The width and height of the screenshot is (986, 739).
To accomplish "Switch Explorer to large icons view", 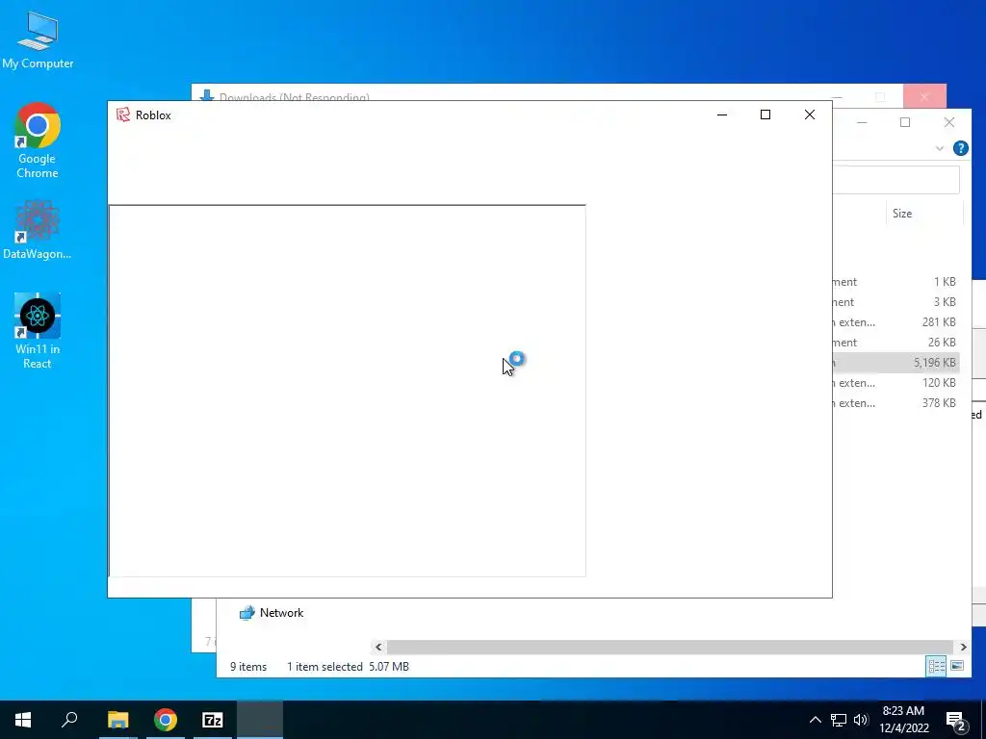I will pos(957,666).
